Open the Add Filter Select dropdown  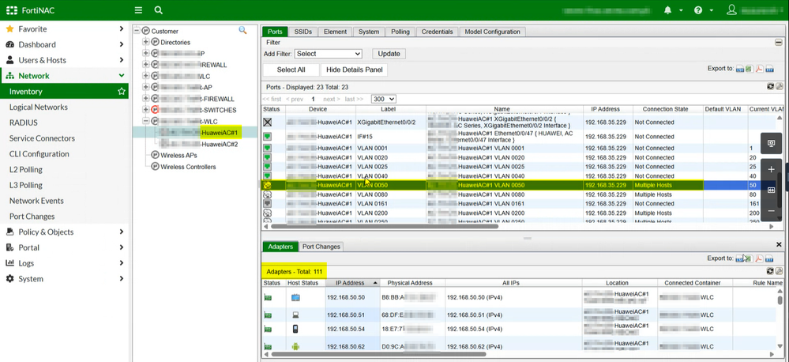(x=328, y=54)
